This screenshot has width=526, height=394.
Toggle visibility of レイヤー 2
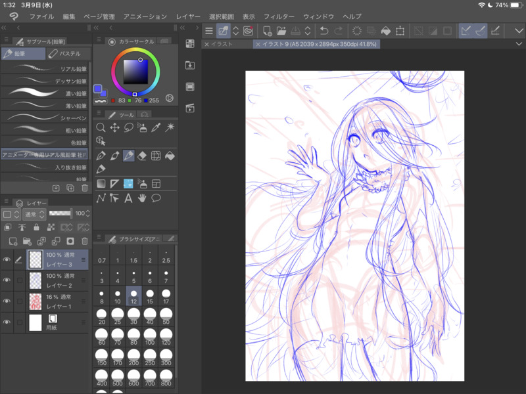[7, 280]
